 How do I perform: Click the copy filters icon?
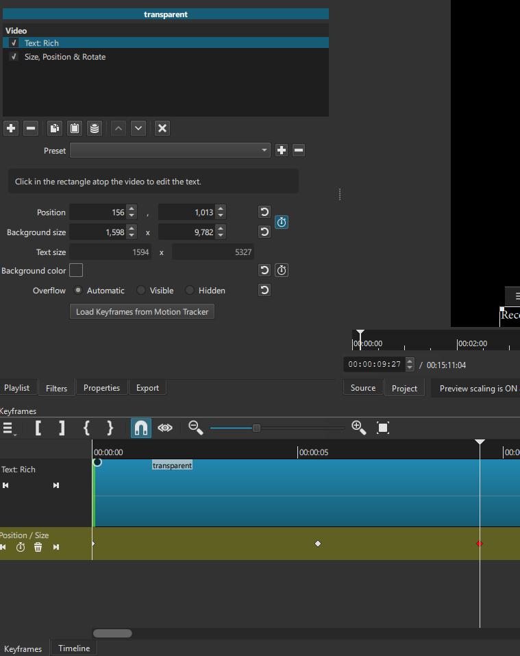point(55,128)
